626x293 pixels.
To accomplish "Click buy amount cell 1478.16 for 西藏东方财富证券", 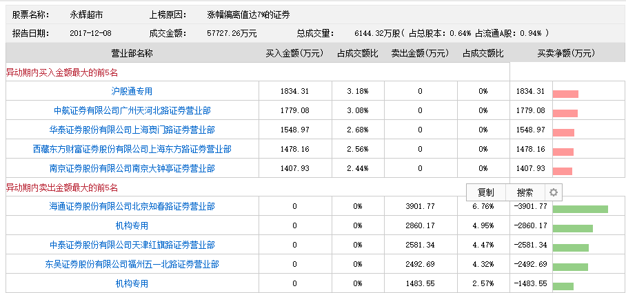I will 294,149.
